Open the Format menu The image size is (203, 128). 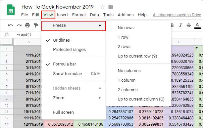pos(79,15)
